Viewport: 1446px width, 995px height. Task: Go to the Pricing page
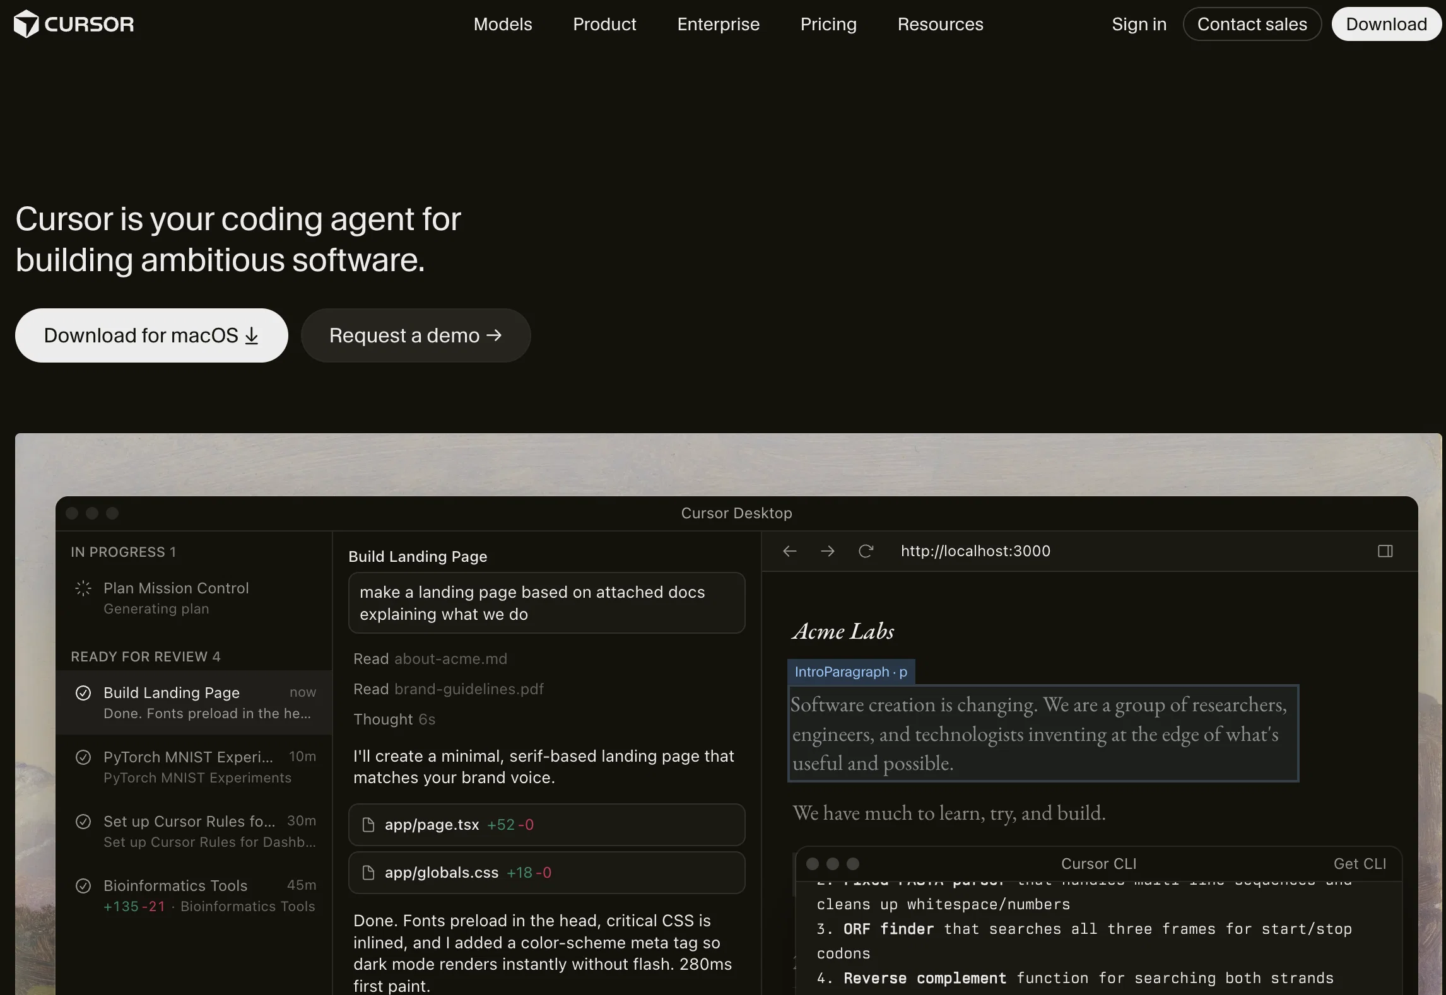click(x=828, y=24)
